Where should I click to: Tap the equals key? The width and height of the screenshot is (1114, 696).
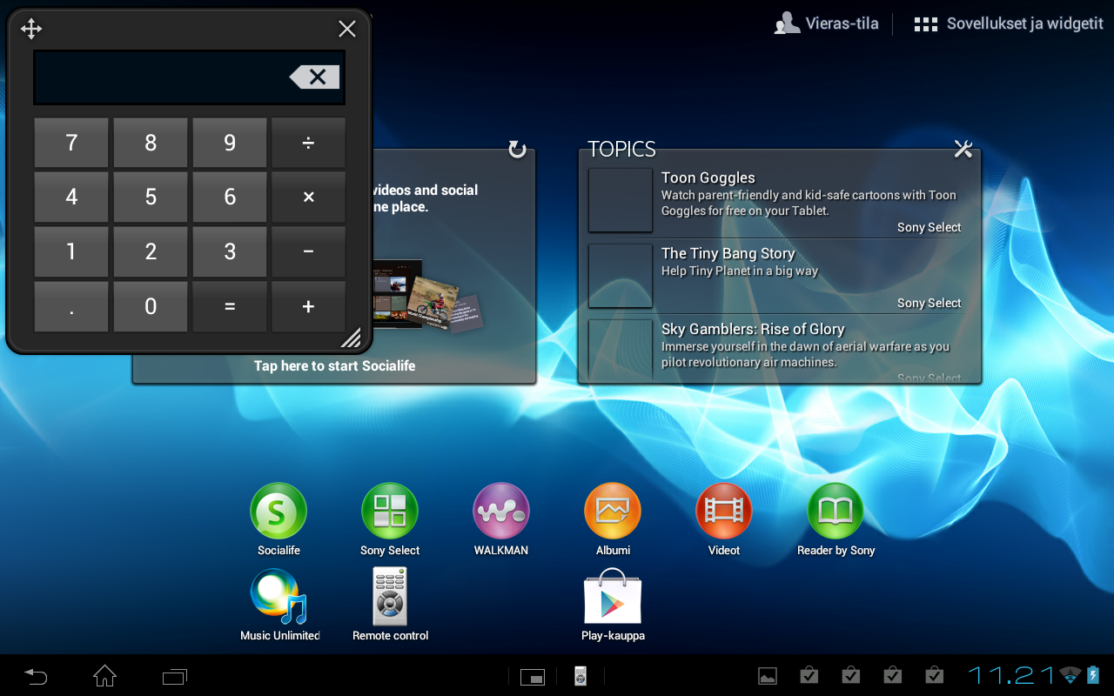tap(230, 306)
